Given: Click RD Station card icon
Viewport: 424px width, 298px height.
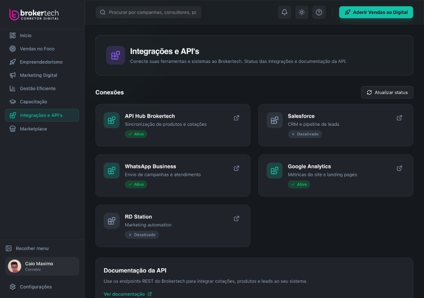Looking at the screenshot, I should (111, 221).
